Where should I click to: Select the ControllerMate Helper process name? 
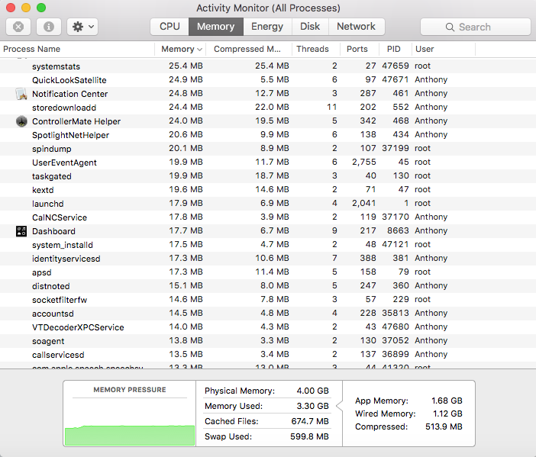click(x=76, y=121)
